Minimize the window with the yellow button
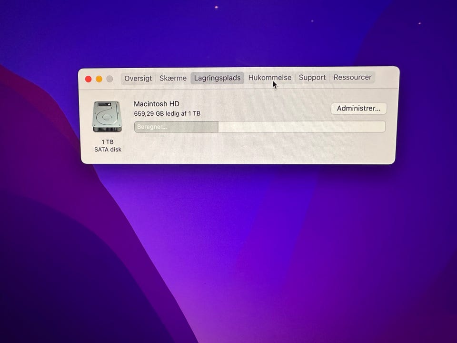This screenshot has height=343, width=457. click(99, 79)
